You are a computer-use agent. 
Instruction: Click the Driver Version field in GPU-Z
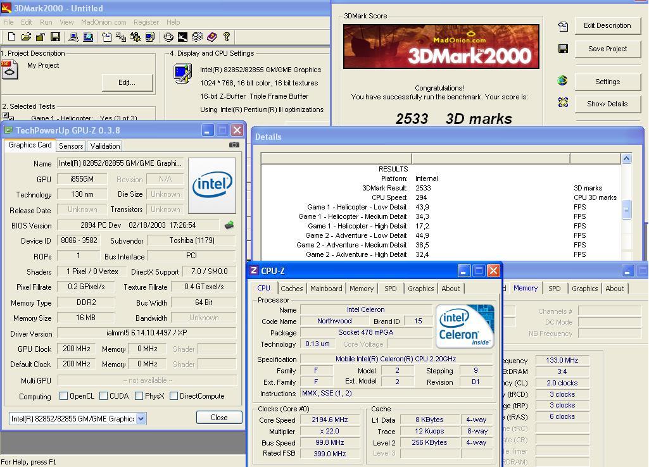click(147, 333)
